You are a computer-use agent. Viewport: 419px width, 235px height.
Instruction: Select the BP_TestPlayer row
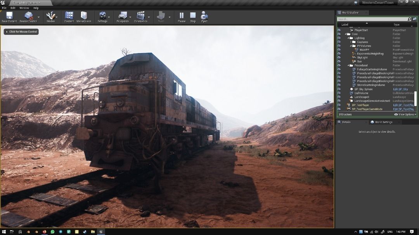pos(360,105)
